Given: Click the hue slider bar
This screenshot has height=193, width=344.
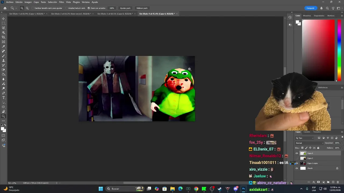Looking at the screenshot, I should coord(339,50).
